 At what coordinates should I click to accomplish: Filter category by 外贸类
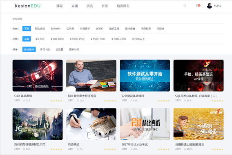click(161, 29)
